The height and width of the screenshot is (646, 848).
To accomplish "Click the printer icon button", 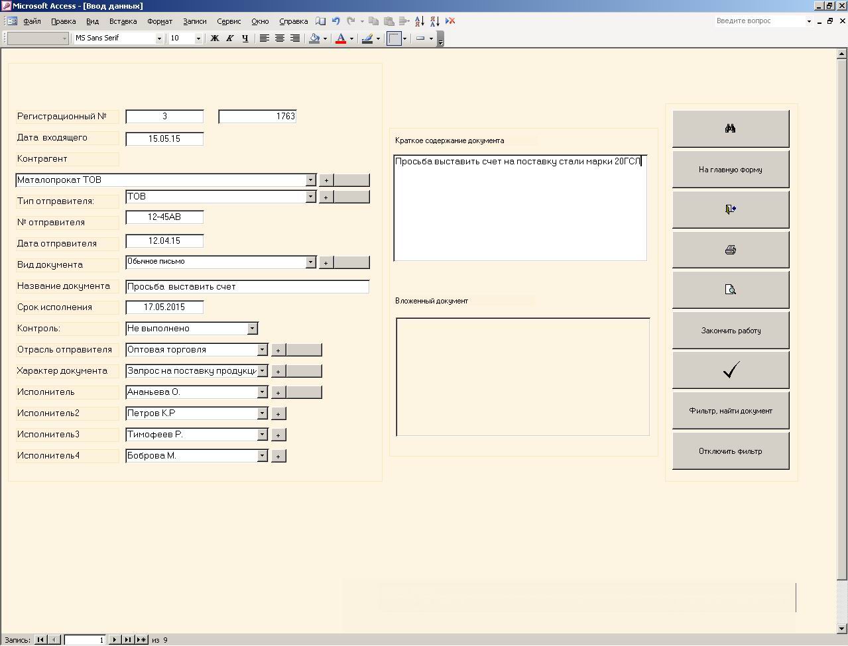I will [x=731, y=250].
